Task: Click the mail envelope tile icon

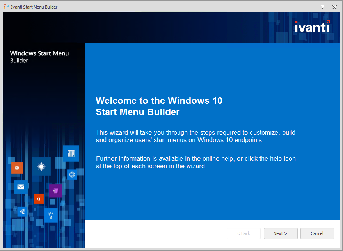Action: tap(21, 187)
